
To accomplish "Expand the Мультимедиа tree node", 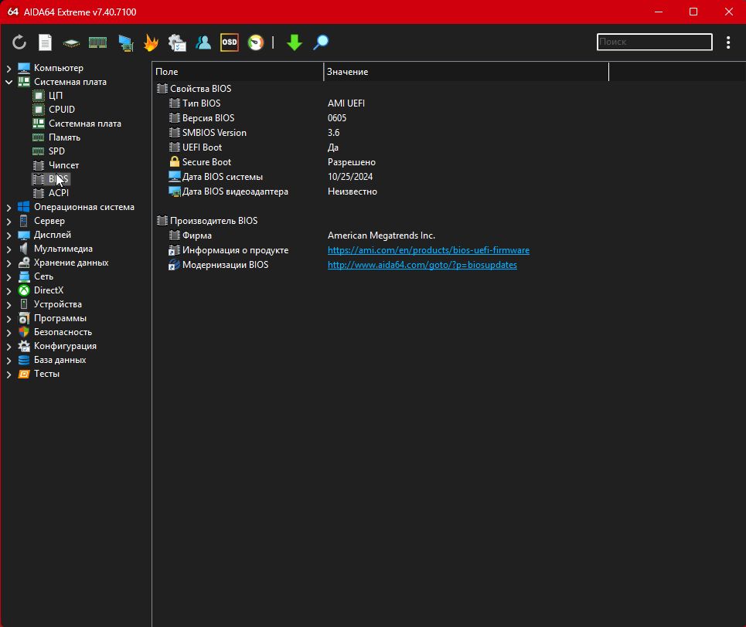I will [x=9, y=249].
